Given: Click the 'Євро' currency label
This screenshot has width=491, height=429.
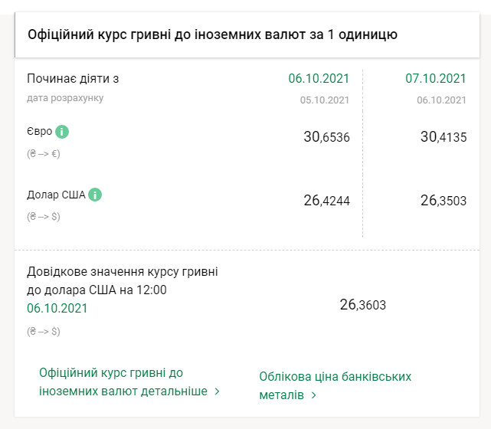Looking at the screenshot, I should click(39, 131).
